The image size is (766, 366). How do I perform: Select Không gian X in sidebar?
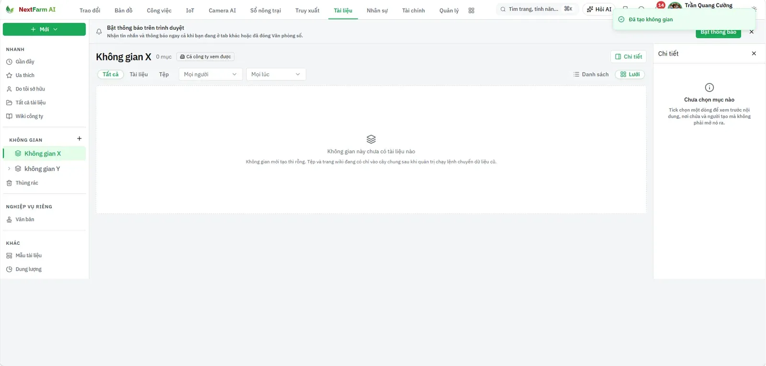[44, 153]
